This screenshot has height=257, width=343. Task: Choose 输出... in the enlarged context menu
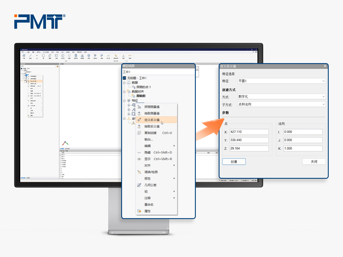point(156,139)
